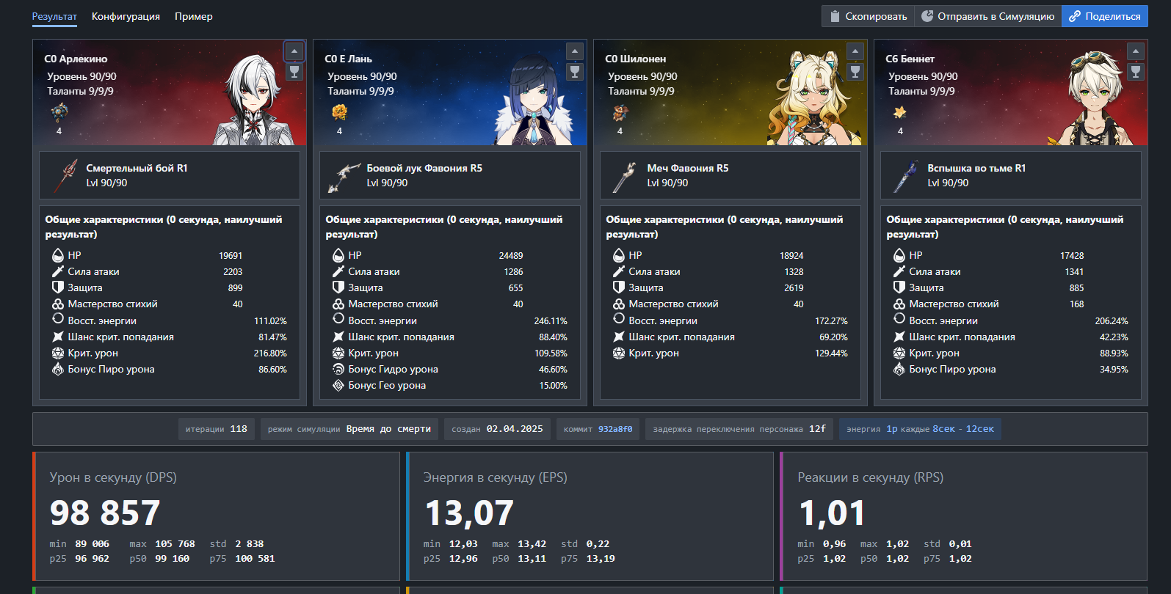Click Вспышка во тьме R1 weapon icon
The width and height of the screenshot is (1171, 594).
tap(906, 176)
